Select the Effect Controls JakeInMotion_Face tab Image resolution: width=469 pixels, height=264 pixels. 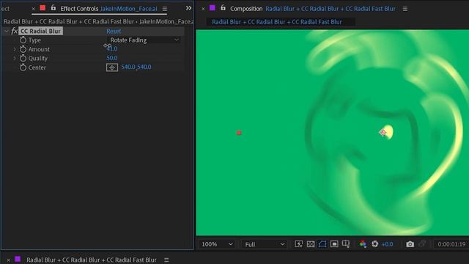click(x=108, y=9)
